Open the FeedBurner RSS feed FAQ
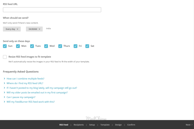 point(31,102)
